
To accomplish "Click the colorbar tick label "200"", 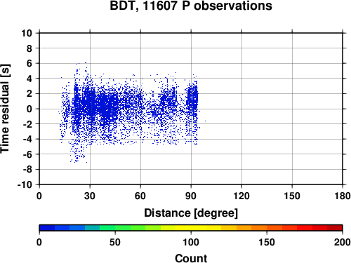I will point(342,242).
